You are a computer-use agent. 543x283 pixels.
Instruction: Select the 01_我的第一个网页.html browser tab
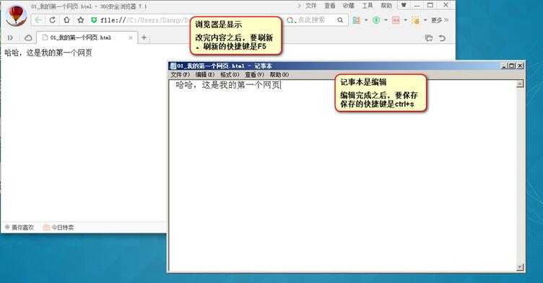click(x=87, y=37)
